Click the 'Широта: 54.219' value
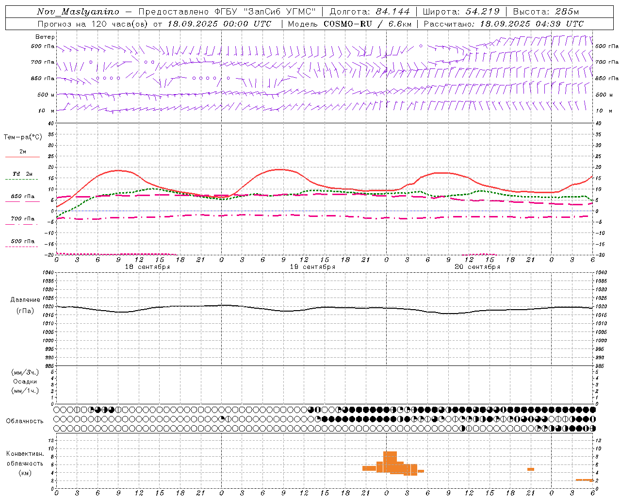Screen dimensions: 621x497 [x=461, y=12]
